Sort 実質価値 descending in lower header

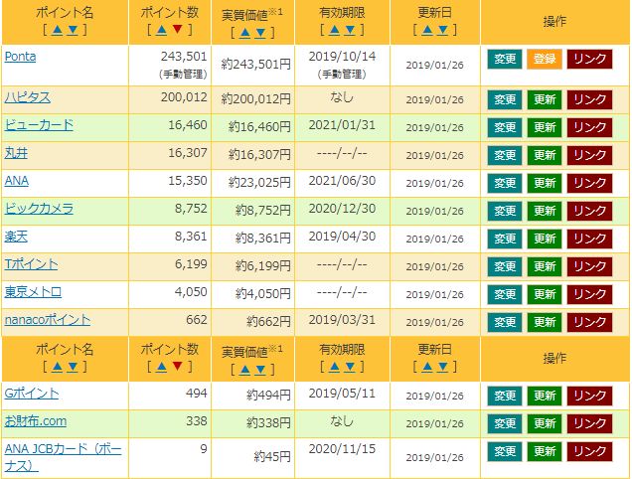click(x=260, y=370)
